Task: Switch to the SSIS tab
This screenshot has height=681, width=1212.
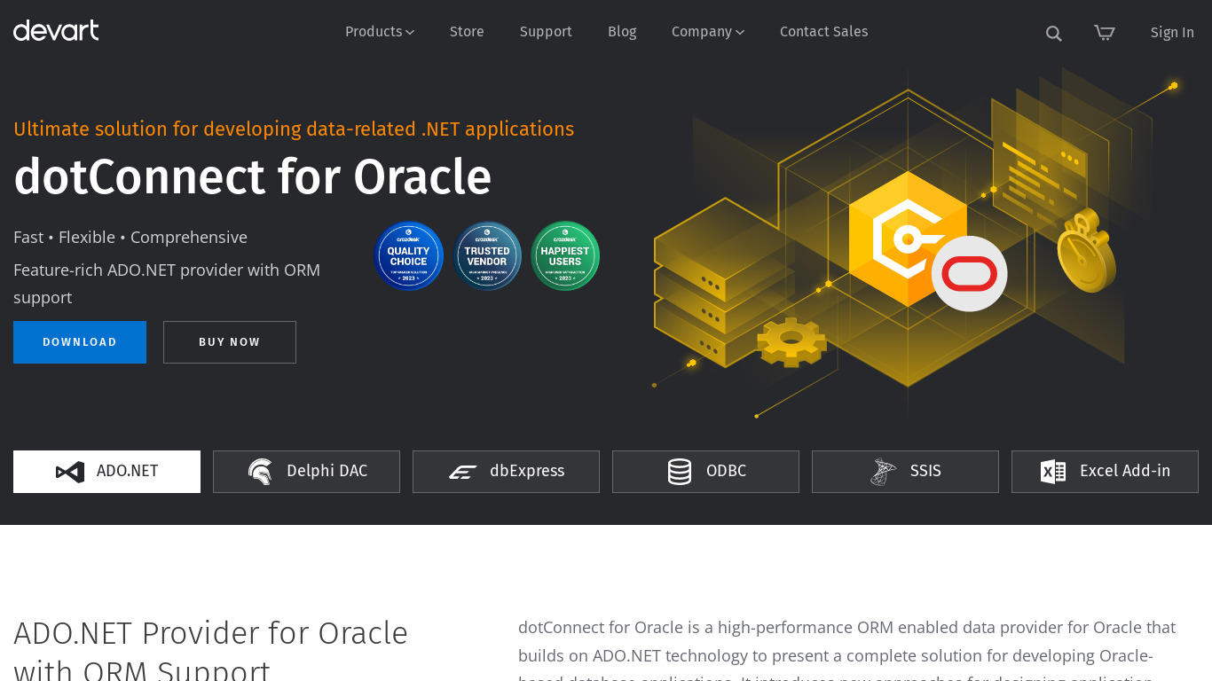Action: pyautogui.click(x=905, y=472)
